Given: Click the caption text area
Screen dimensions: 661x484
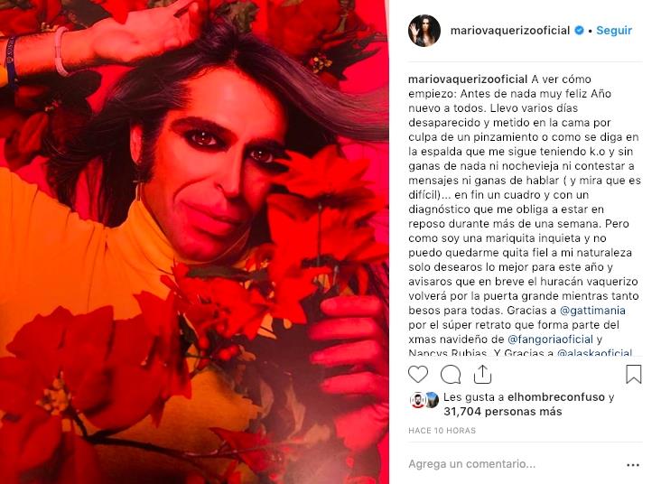Looking at the screenshot, I should (525, 215).
